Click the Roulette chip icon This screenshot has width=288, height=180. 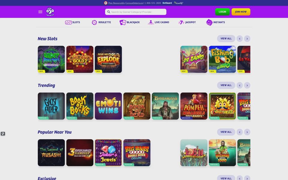94,22
